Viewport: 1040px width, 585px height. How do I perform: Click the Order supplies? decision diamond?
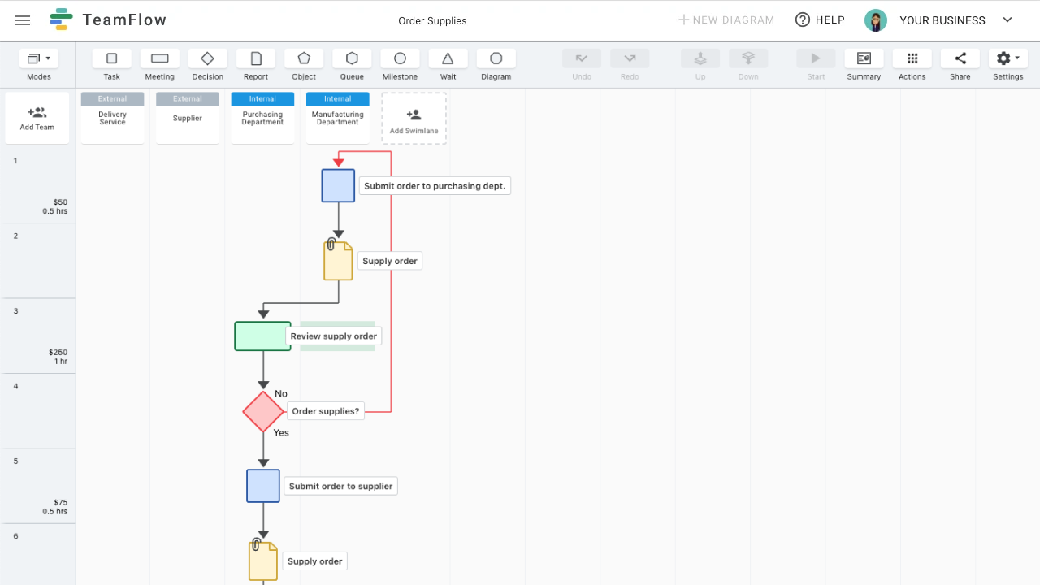[x=262, y=412]
